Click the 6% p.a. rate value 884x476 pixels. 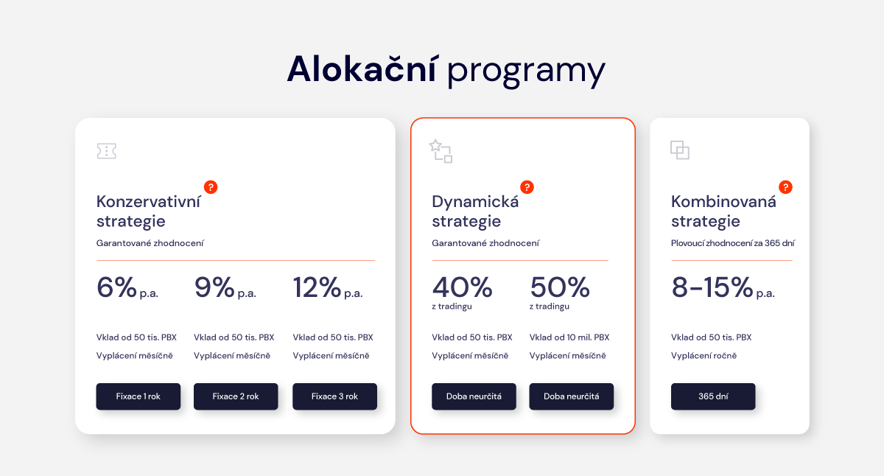tap(127, 287)
